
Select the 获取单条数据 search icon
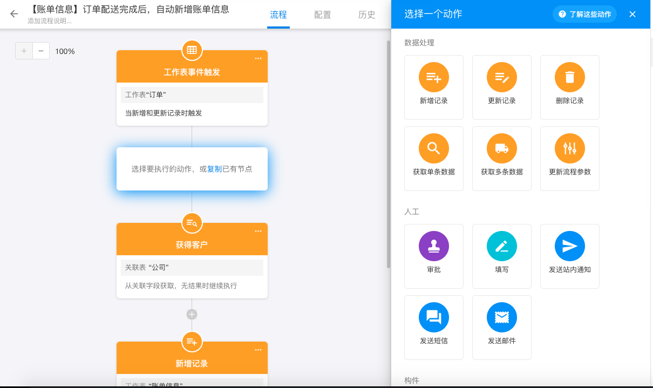pyautogui.click(x=434, y=148)
